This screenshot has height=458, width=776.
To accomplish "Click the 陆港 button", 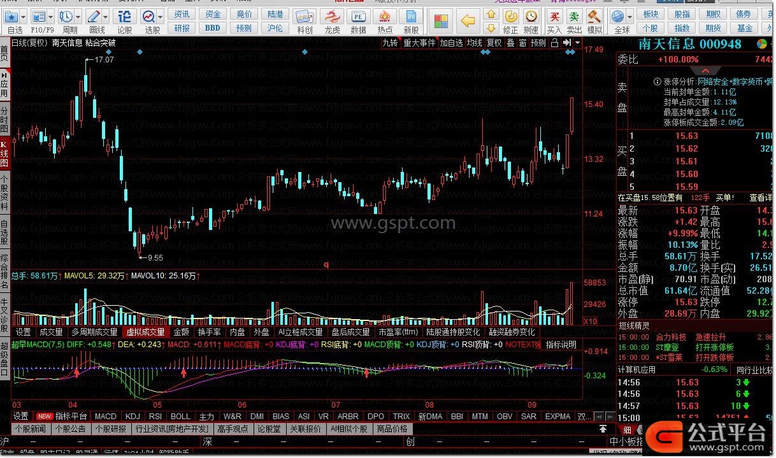I will click(x=275, y=14).
